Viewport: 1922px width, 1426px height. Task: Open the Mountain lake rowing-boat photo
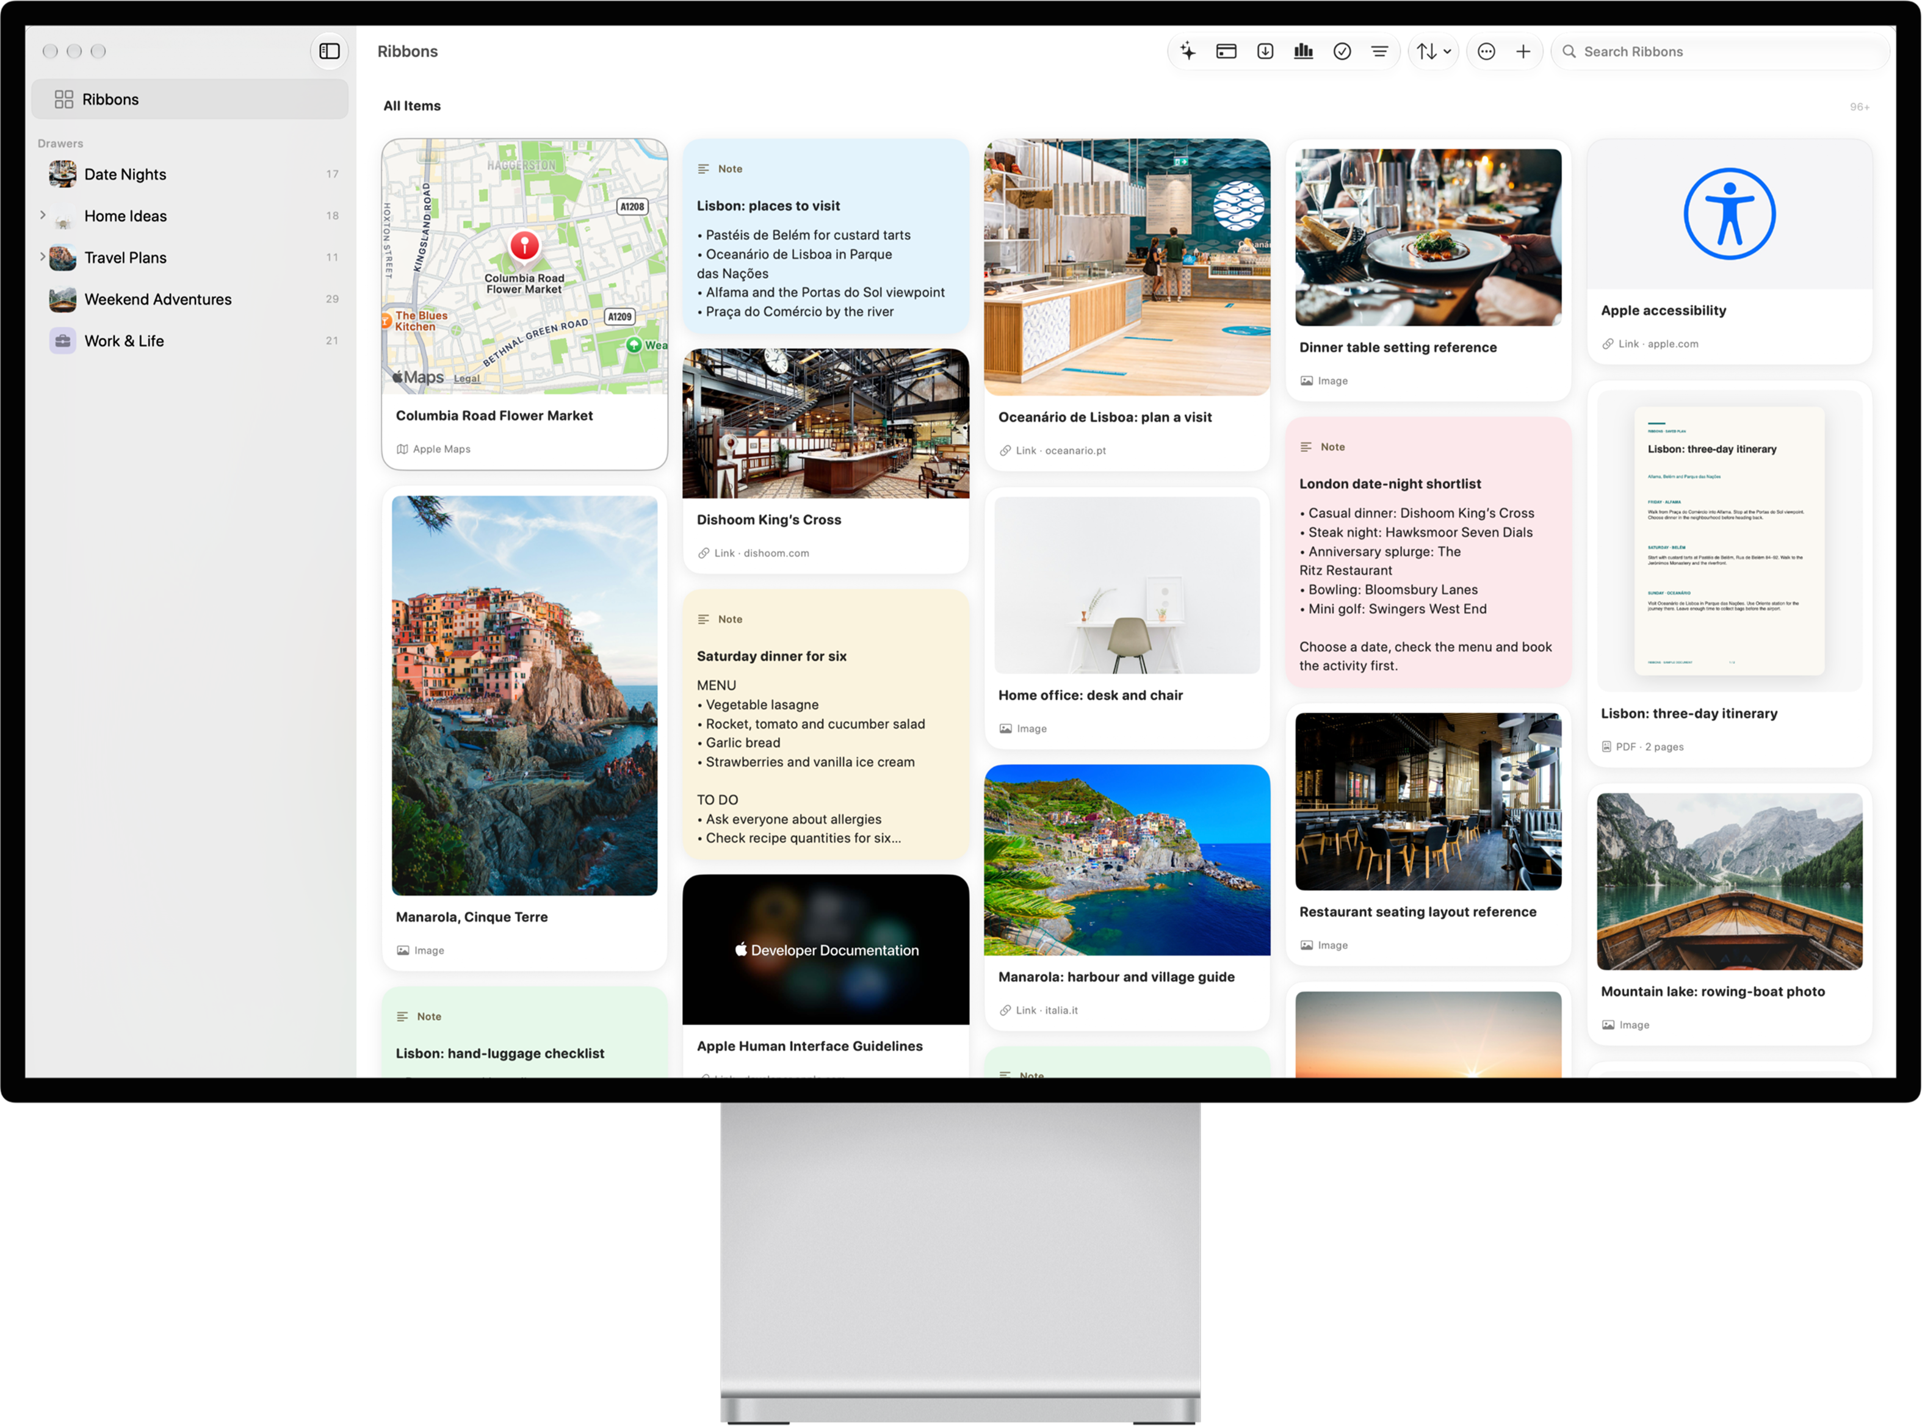(x=1730, y=882)
